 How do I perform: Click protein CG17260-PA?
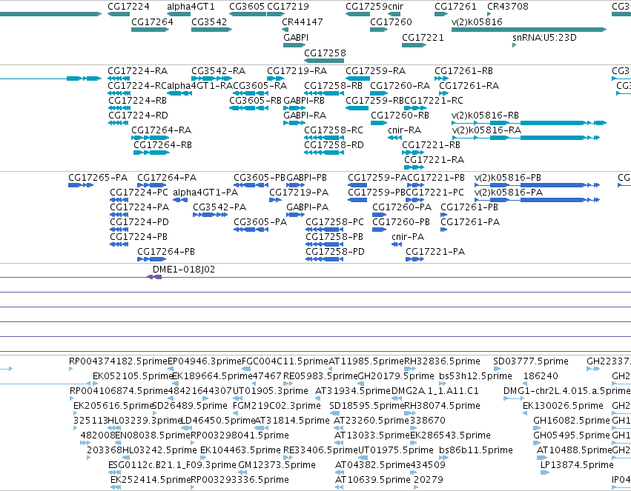[x=380, y=215]
